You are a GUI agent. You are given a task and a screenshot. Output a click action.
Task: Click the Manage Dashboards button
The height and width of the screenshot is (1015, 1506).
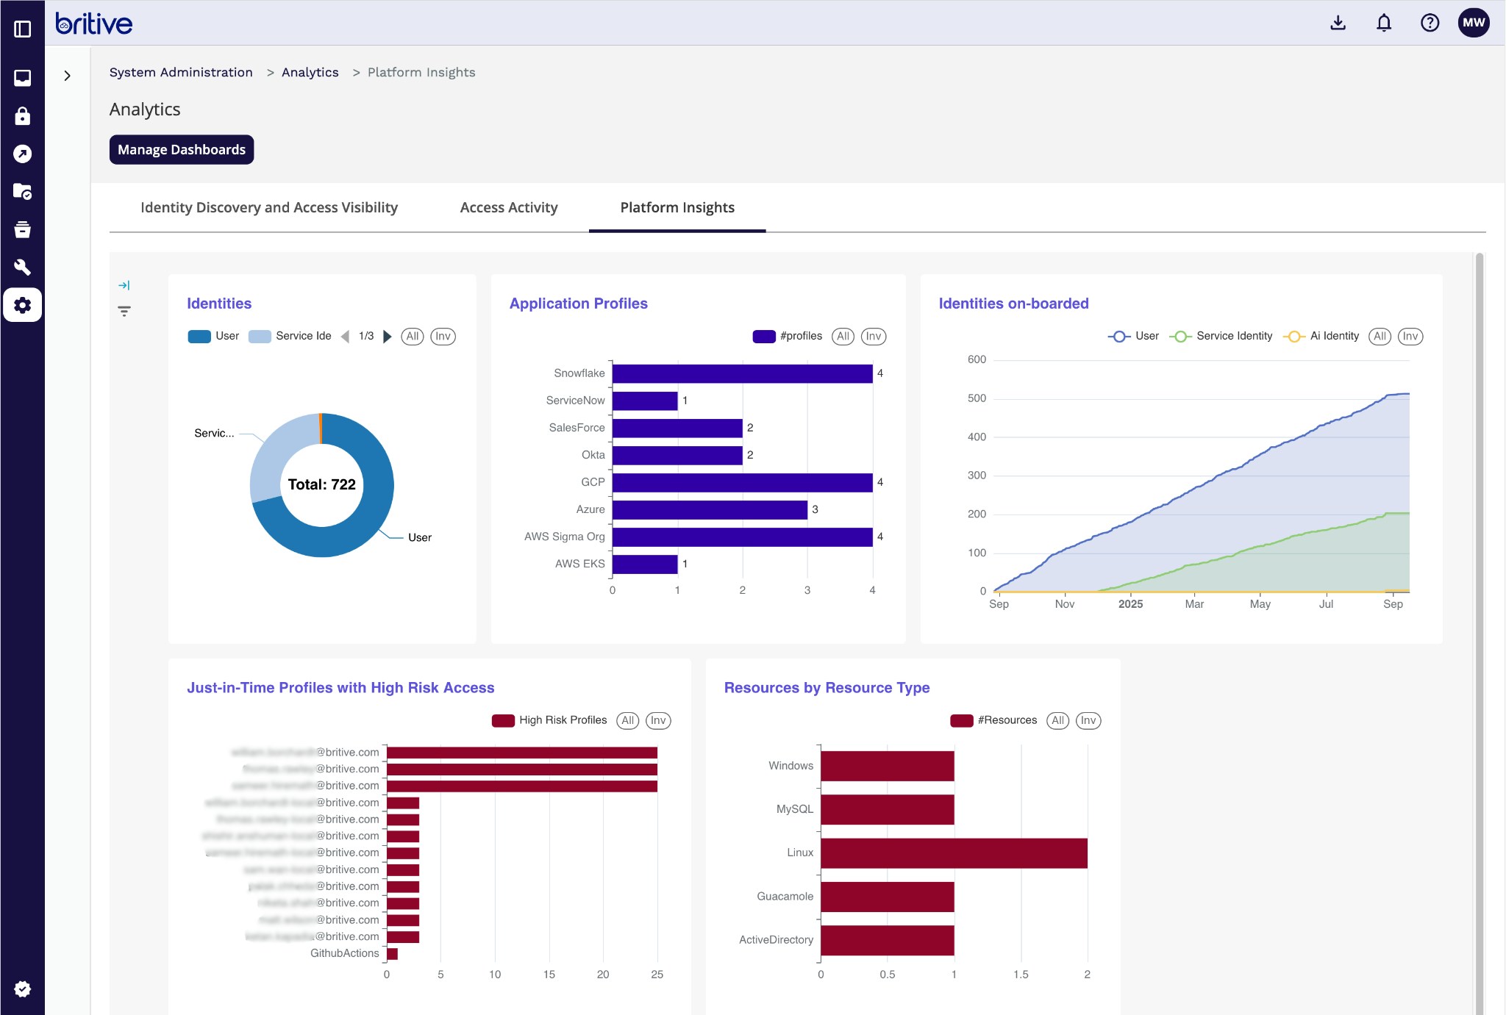(x=182, y=149)
